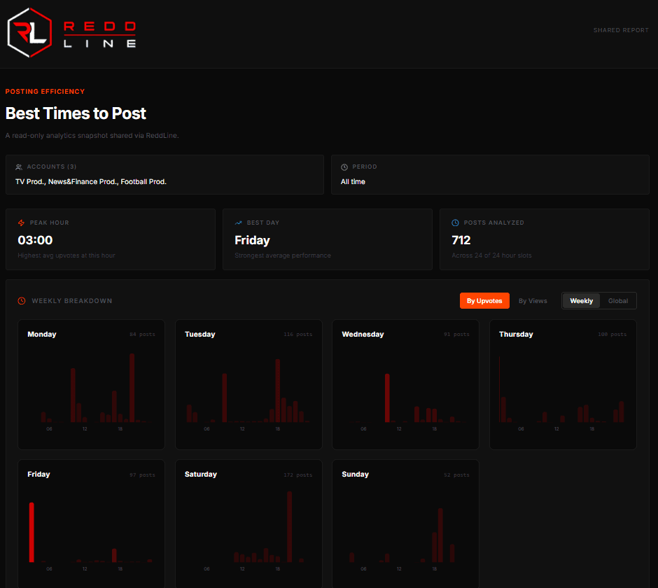658x588 pixels.
Task: Click the tallest bar in Tuesday chart
Action: [x=278, y=391]
